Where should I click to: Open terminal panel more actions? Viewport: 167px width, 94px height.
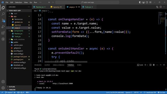pos(157,65)
